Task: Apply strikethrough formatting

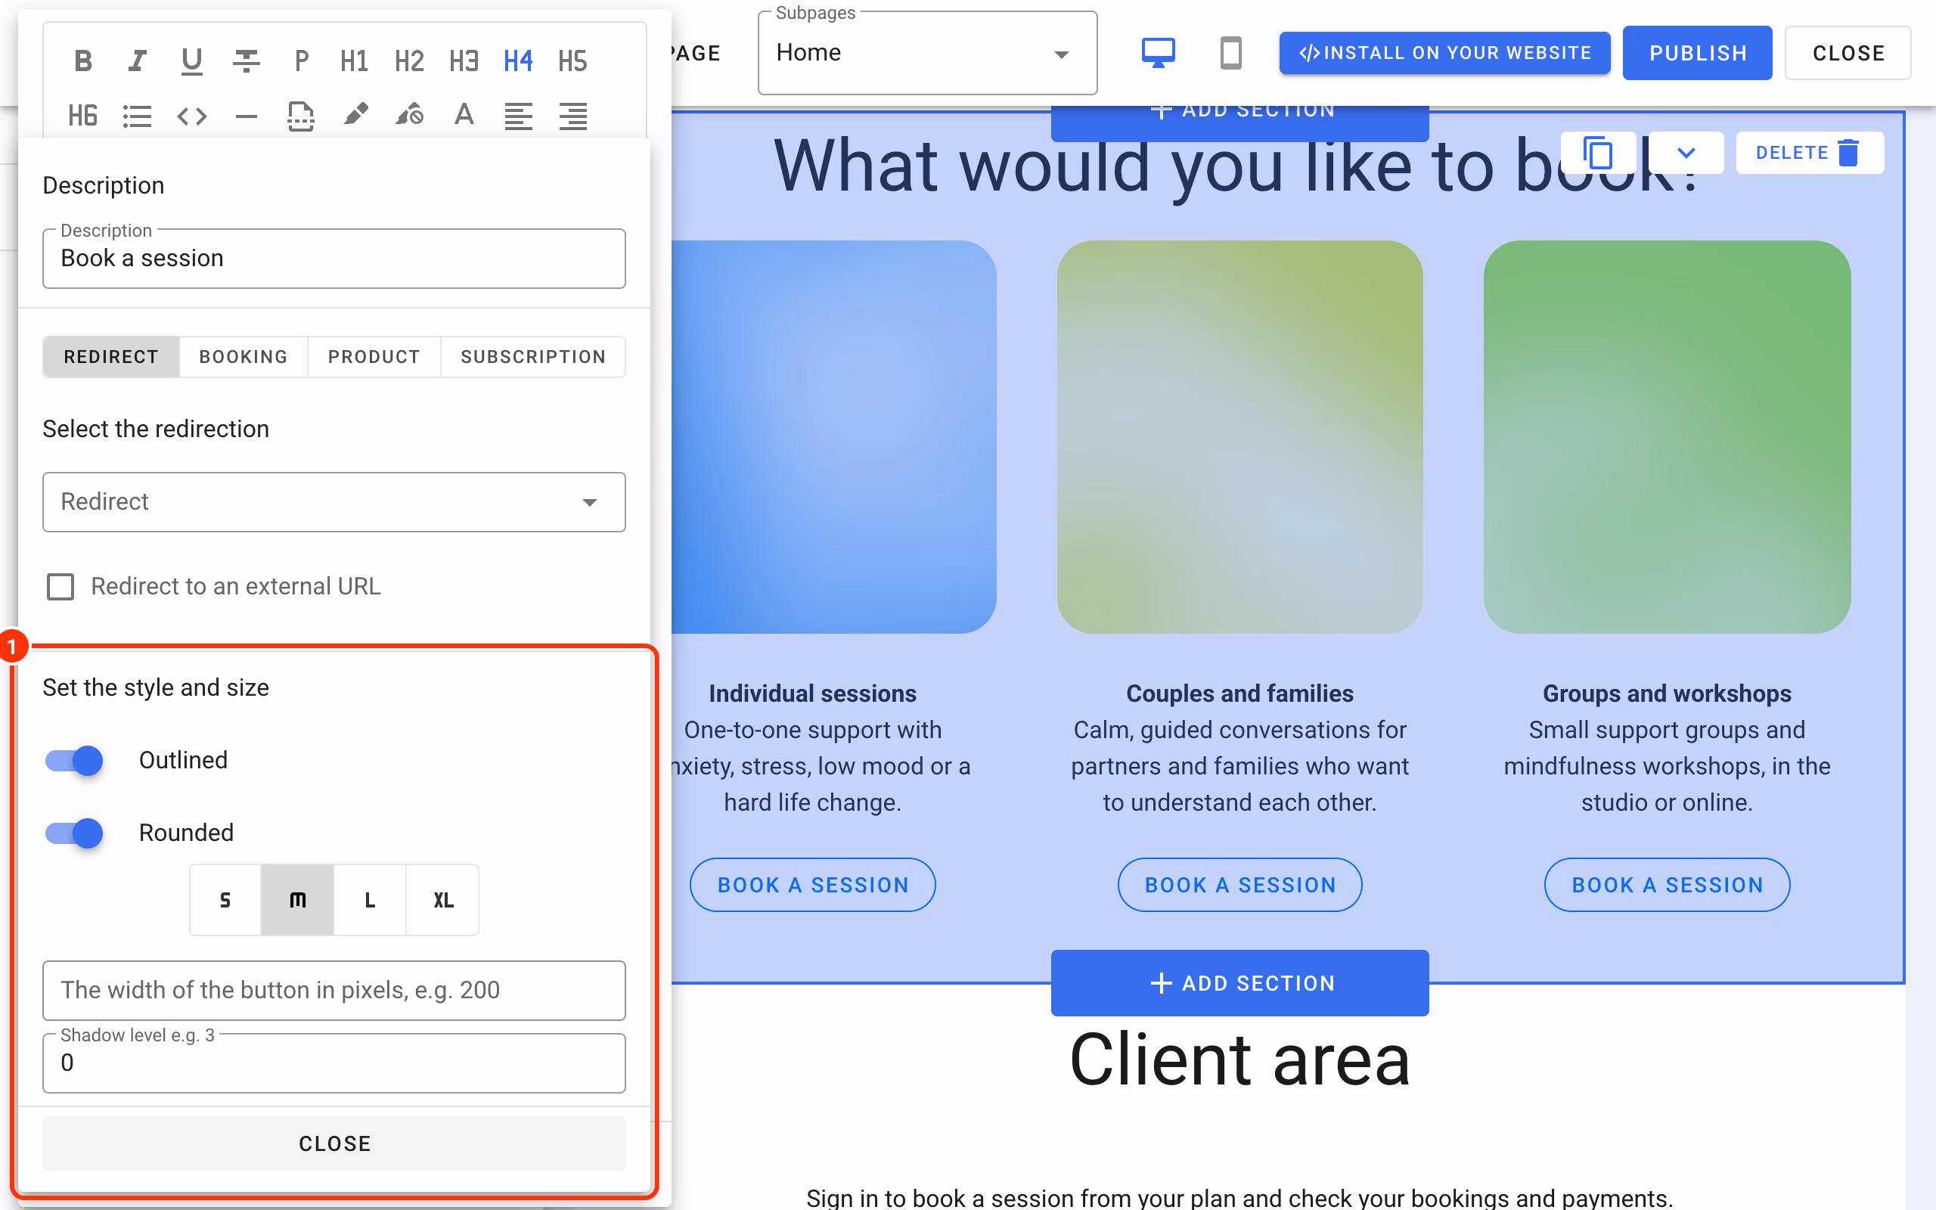Action: pyautogui.click(x=246, y=60)
